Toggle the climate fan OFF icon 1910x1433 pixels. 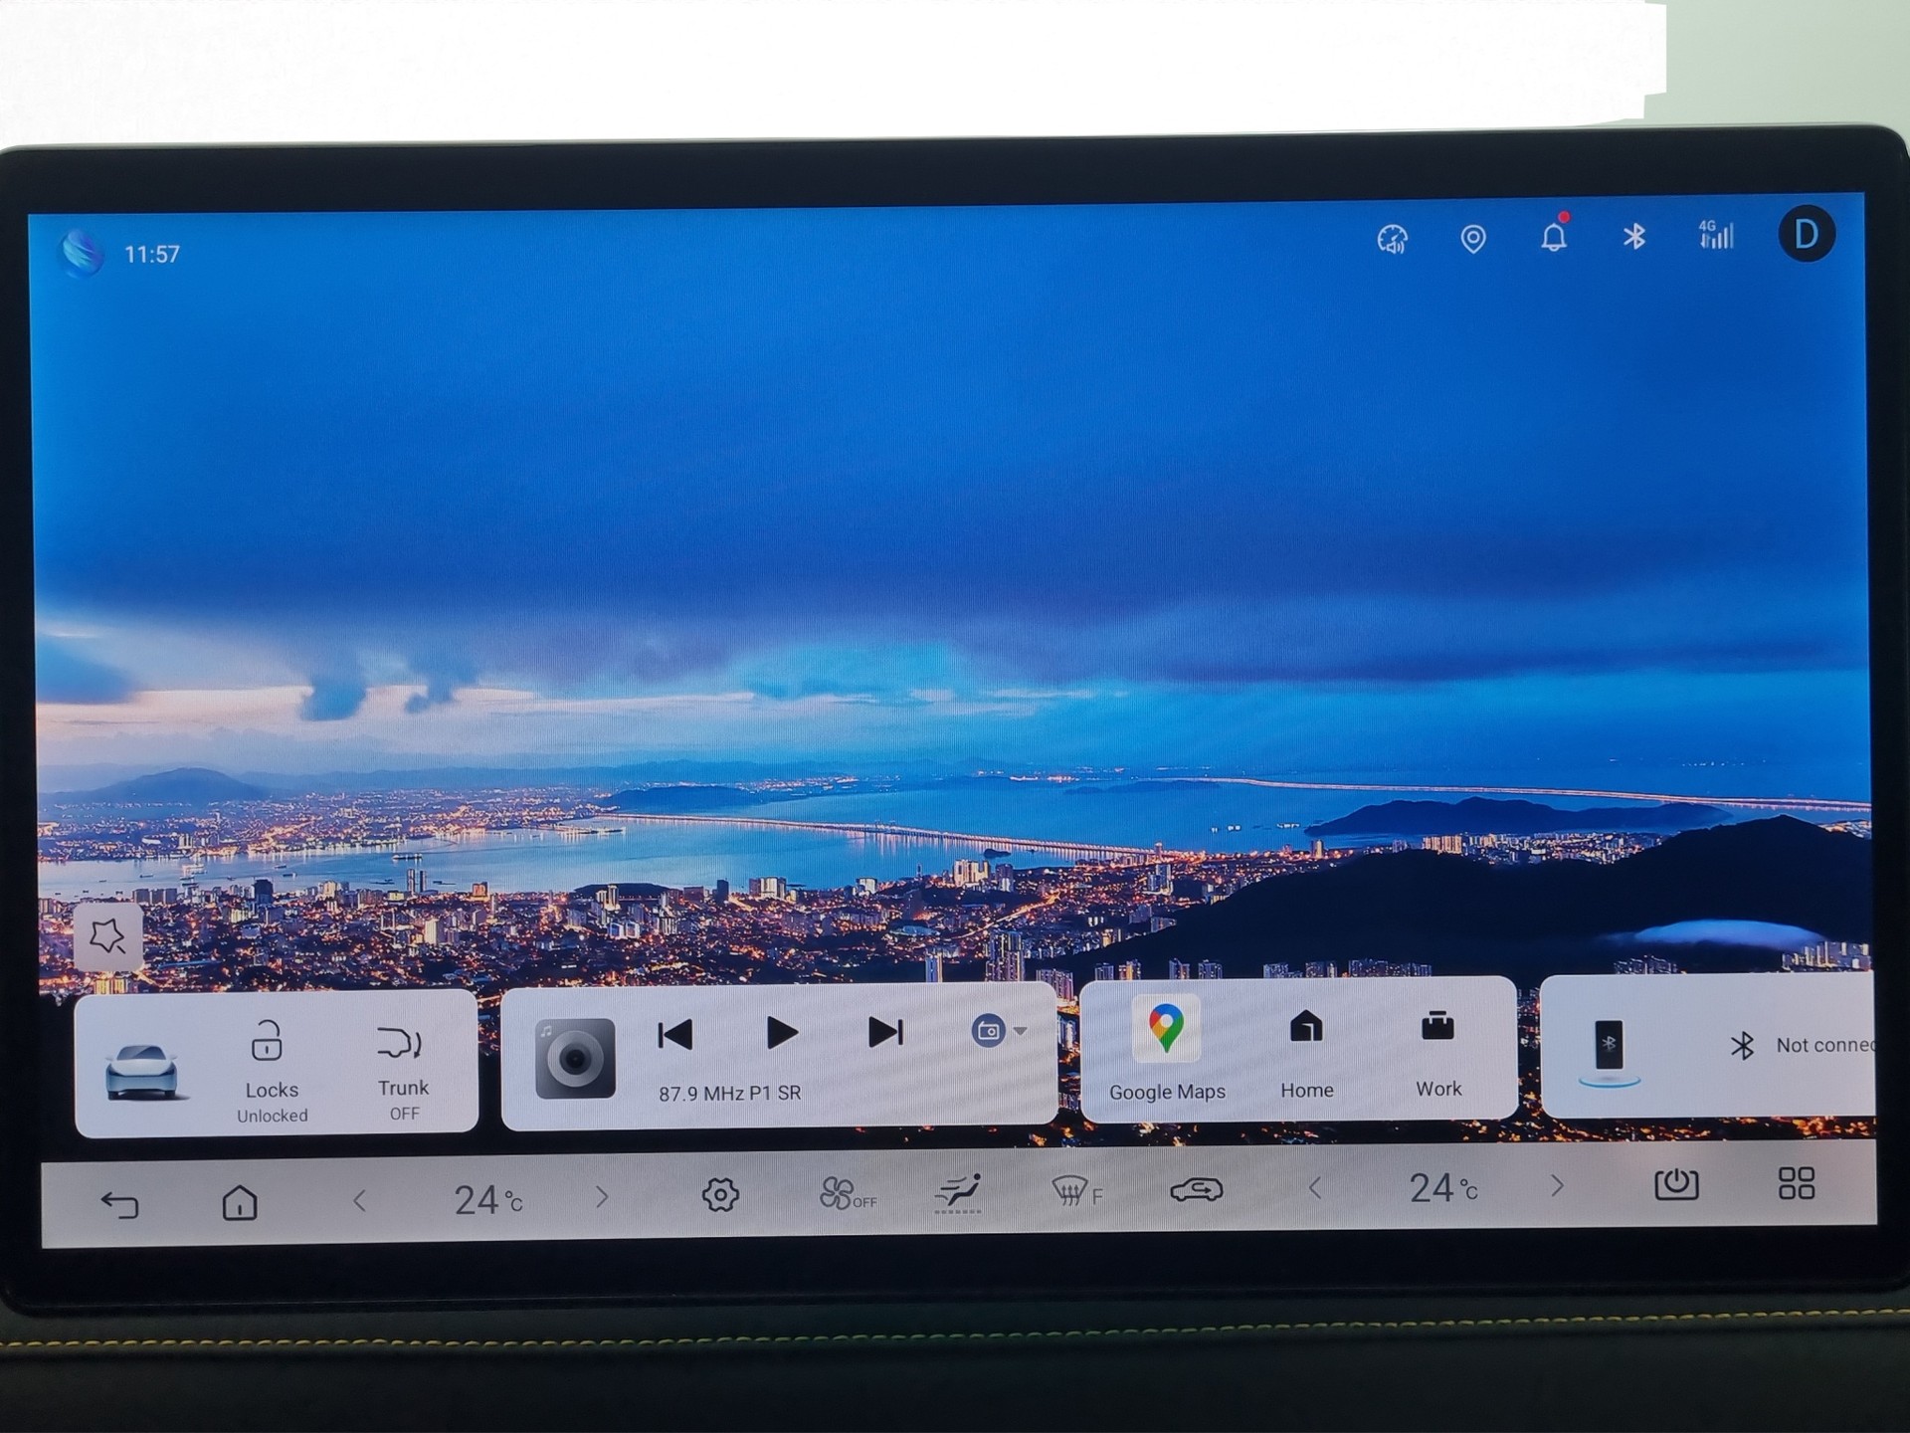[x=847, y=1193]
